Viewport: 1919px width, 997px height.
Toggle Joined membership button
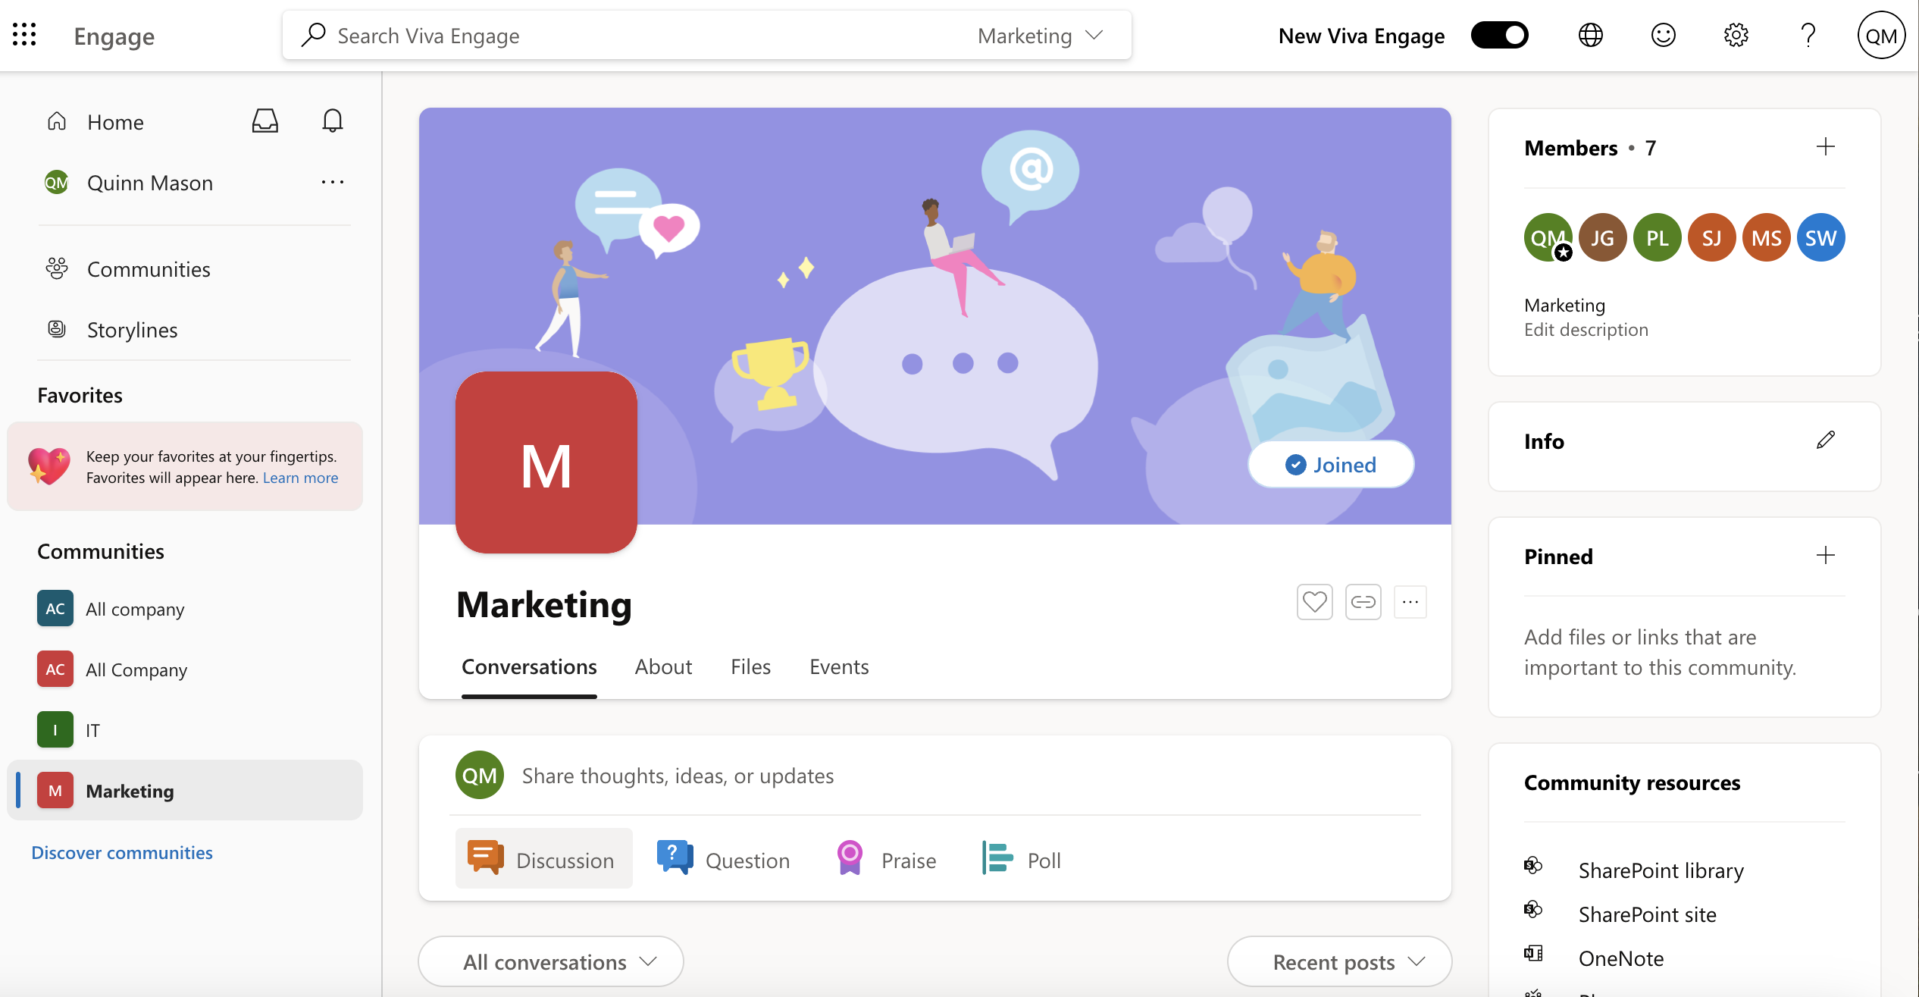tap(1331, 465)
